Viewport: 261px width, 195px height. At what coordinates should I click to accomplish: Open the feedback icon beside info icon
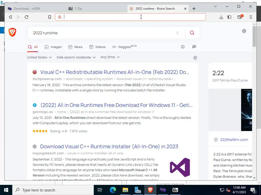pos(194,47)
